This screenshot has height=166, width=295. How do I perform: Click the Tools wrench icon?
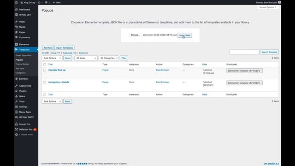17,101
